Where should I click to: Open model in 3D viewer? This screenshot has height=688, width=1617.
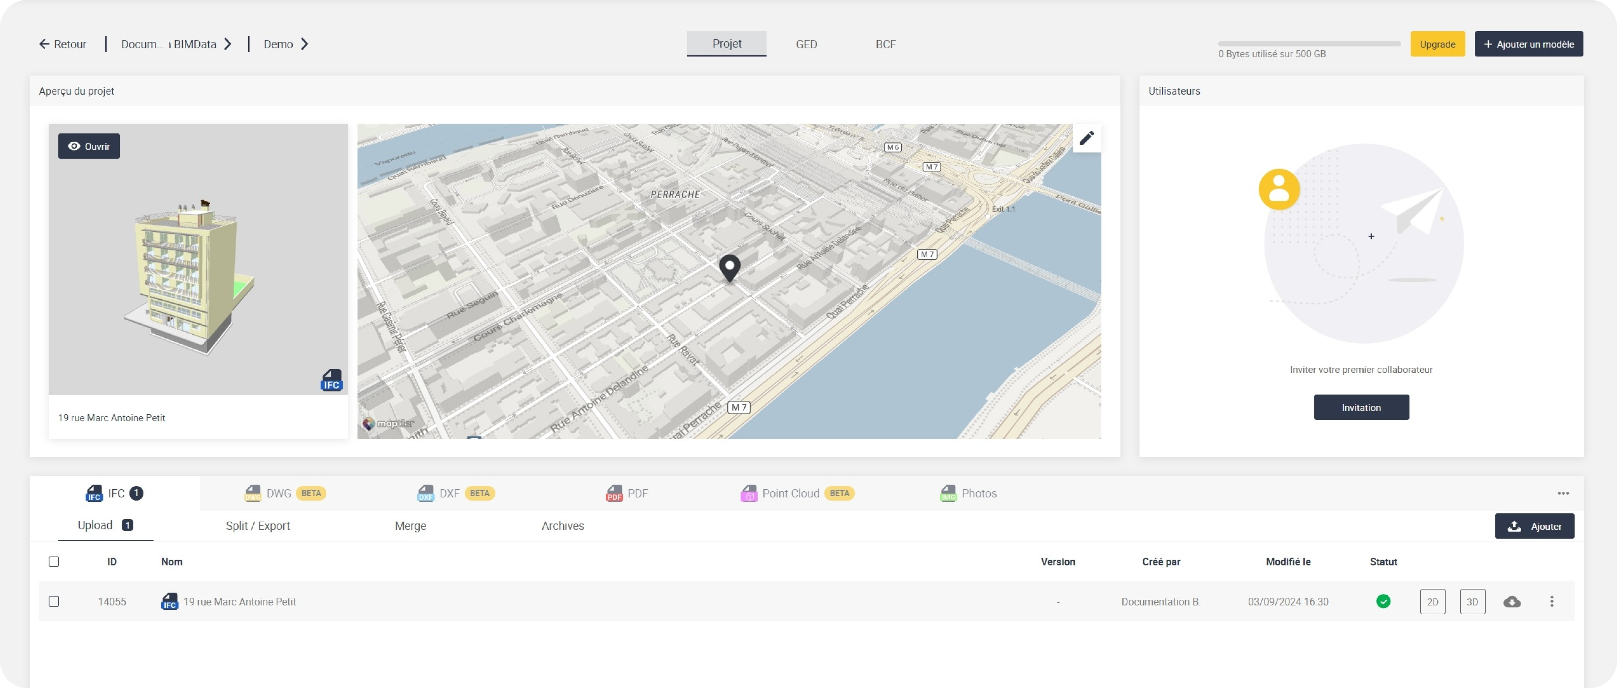tap(1473, 601)
